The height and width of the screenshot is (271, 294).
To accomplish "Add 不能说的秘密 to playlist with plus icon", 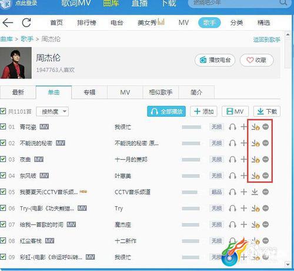I will [243, 143].
